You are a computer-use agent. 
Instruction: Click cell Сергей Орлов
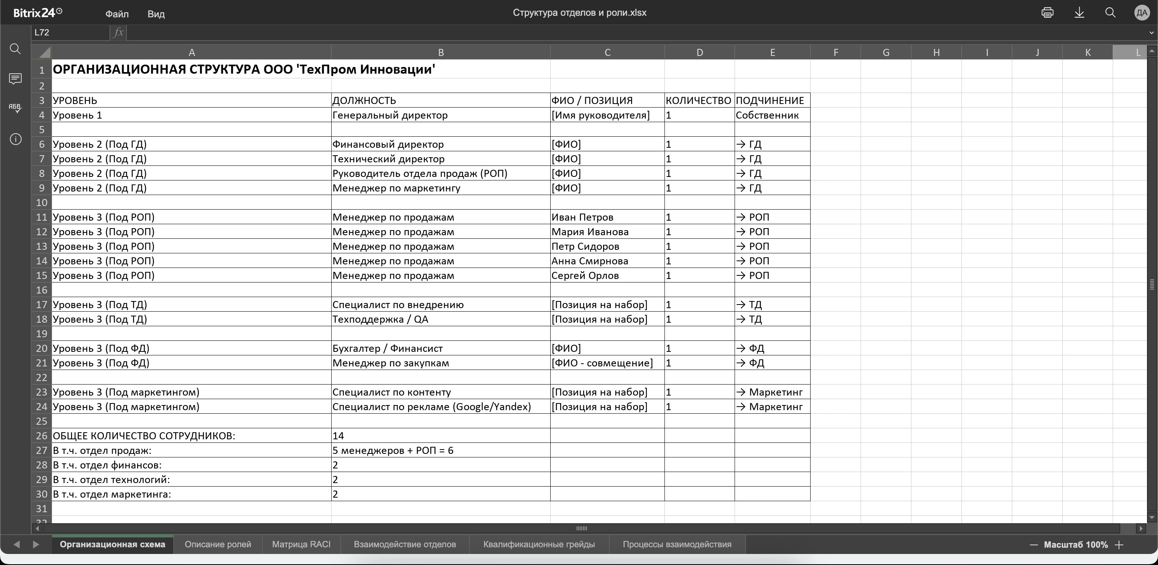[x=607, y=275]
